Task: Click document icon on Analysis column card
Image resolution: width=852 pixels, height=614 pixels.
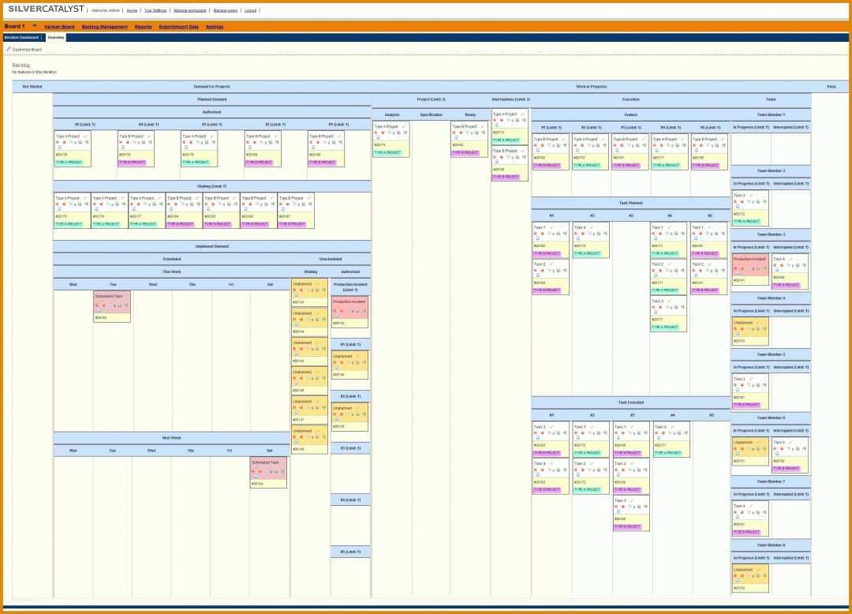Action: click(x=378, y=138)
